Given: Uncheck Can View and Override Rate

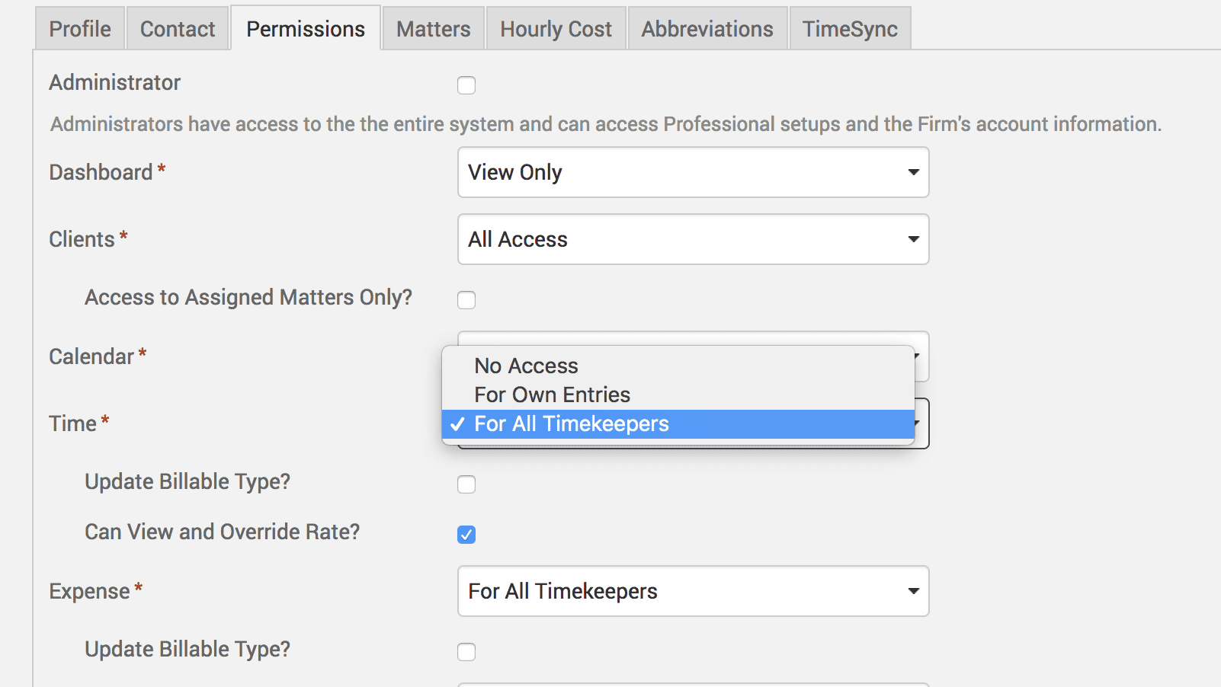Looking at the screenshot, I should [x=466, y=535].
